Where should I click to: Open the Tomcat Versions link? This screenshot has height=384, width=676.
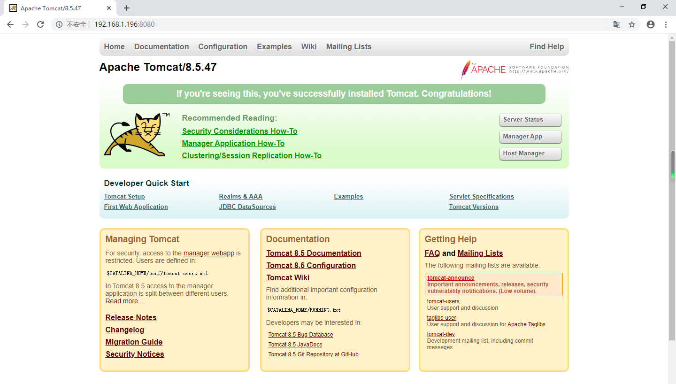pos(474,207)
